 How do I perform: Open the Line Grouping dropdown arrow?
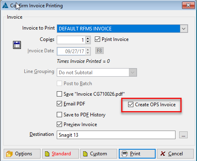[133, 73]
